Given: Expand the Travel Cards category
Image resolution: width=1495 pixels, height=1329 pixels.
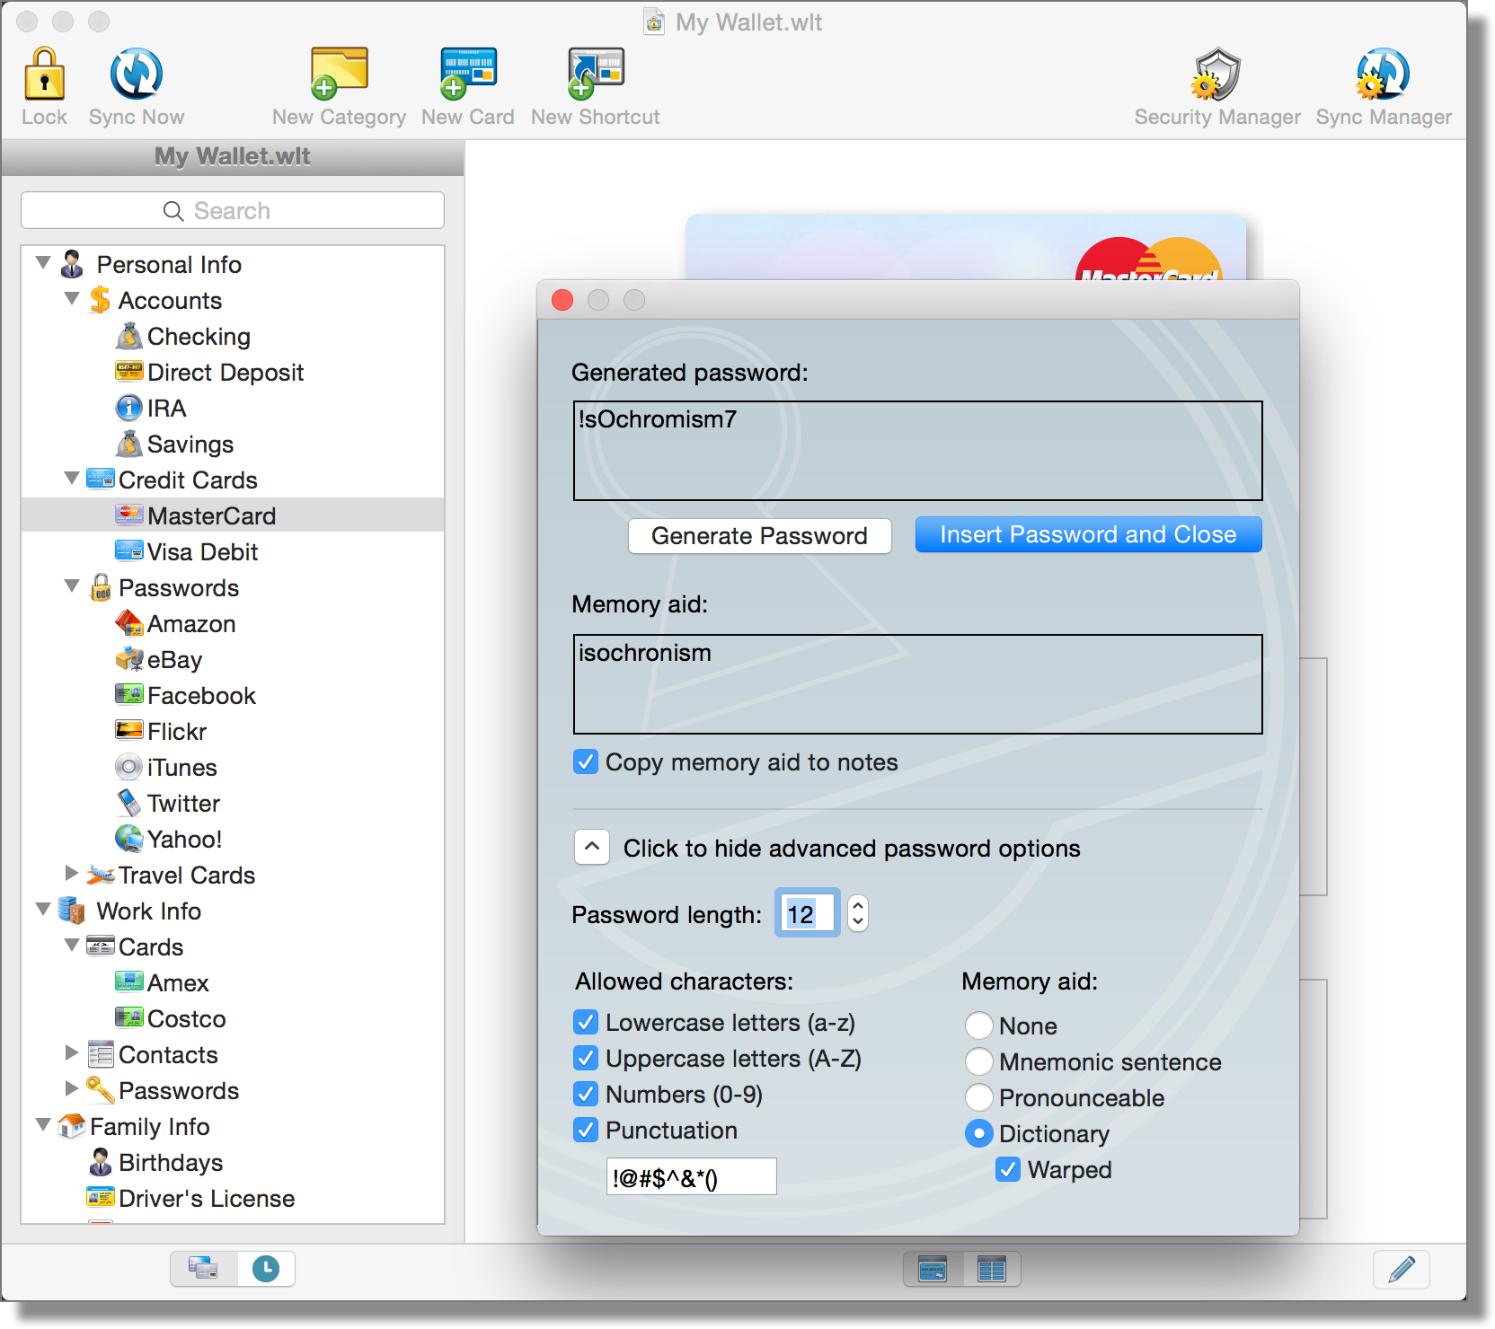Looking at the screenshot, I should 72,874.
